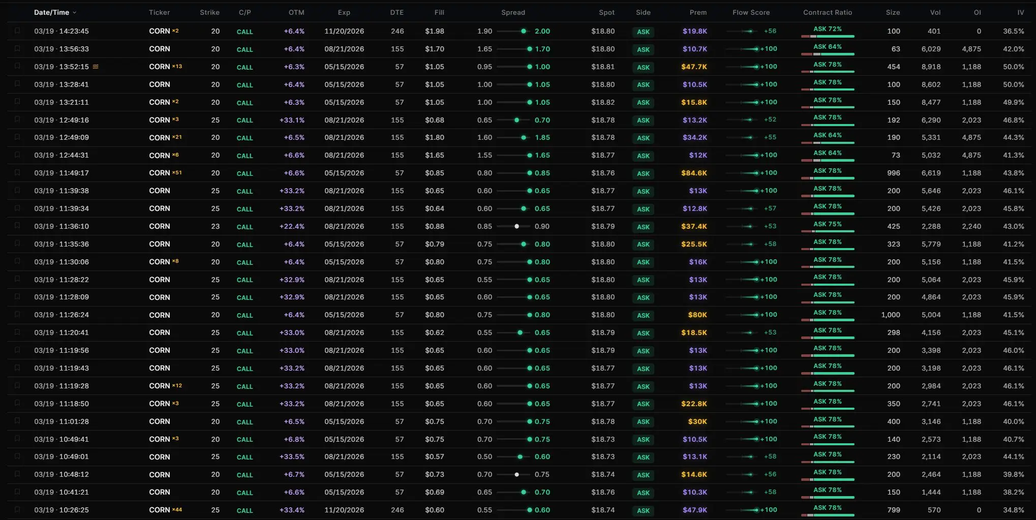The height and width of the screenshot is (520, 1036).
Task: Select the Side column header
Action: [x=643, y=12]
